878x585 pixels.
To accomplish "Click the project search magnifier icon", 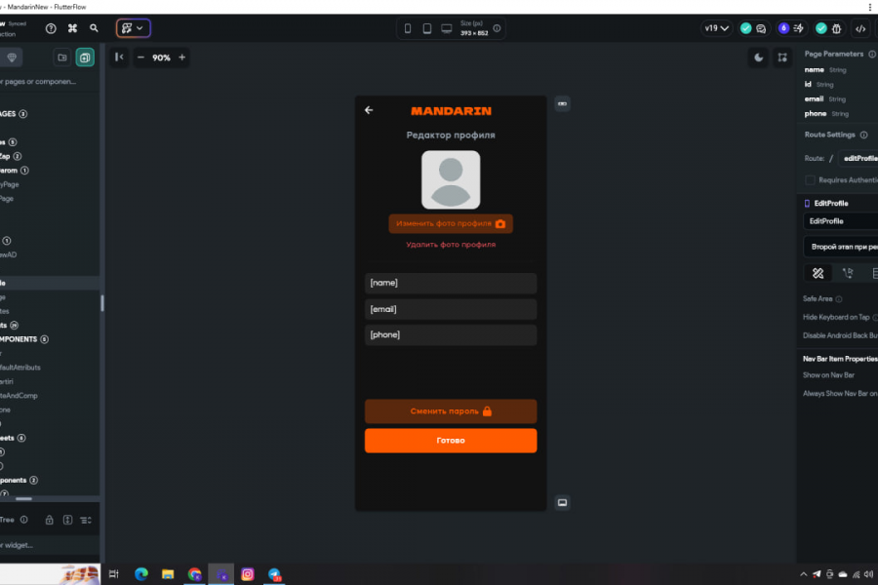I will (x=94, y=28).
